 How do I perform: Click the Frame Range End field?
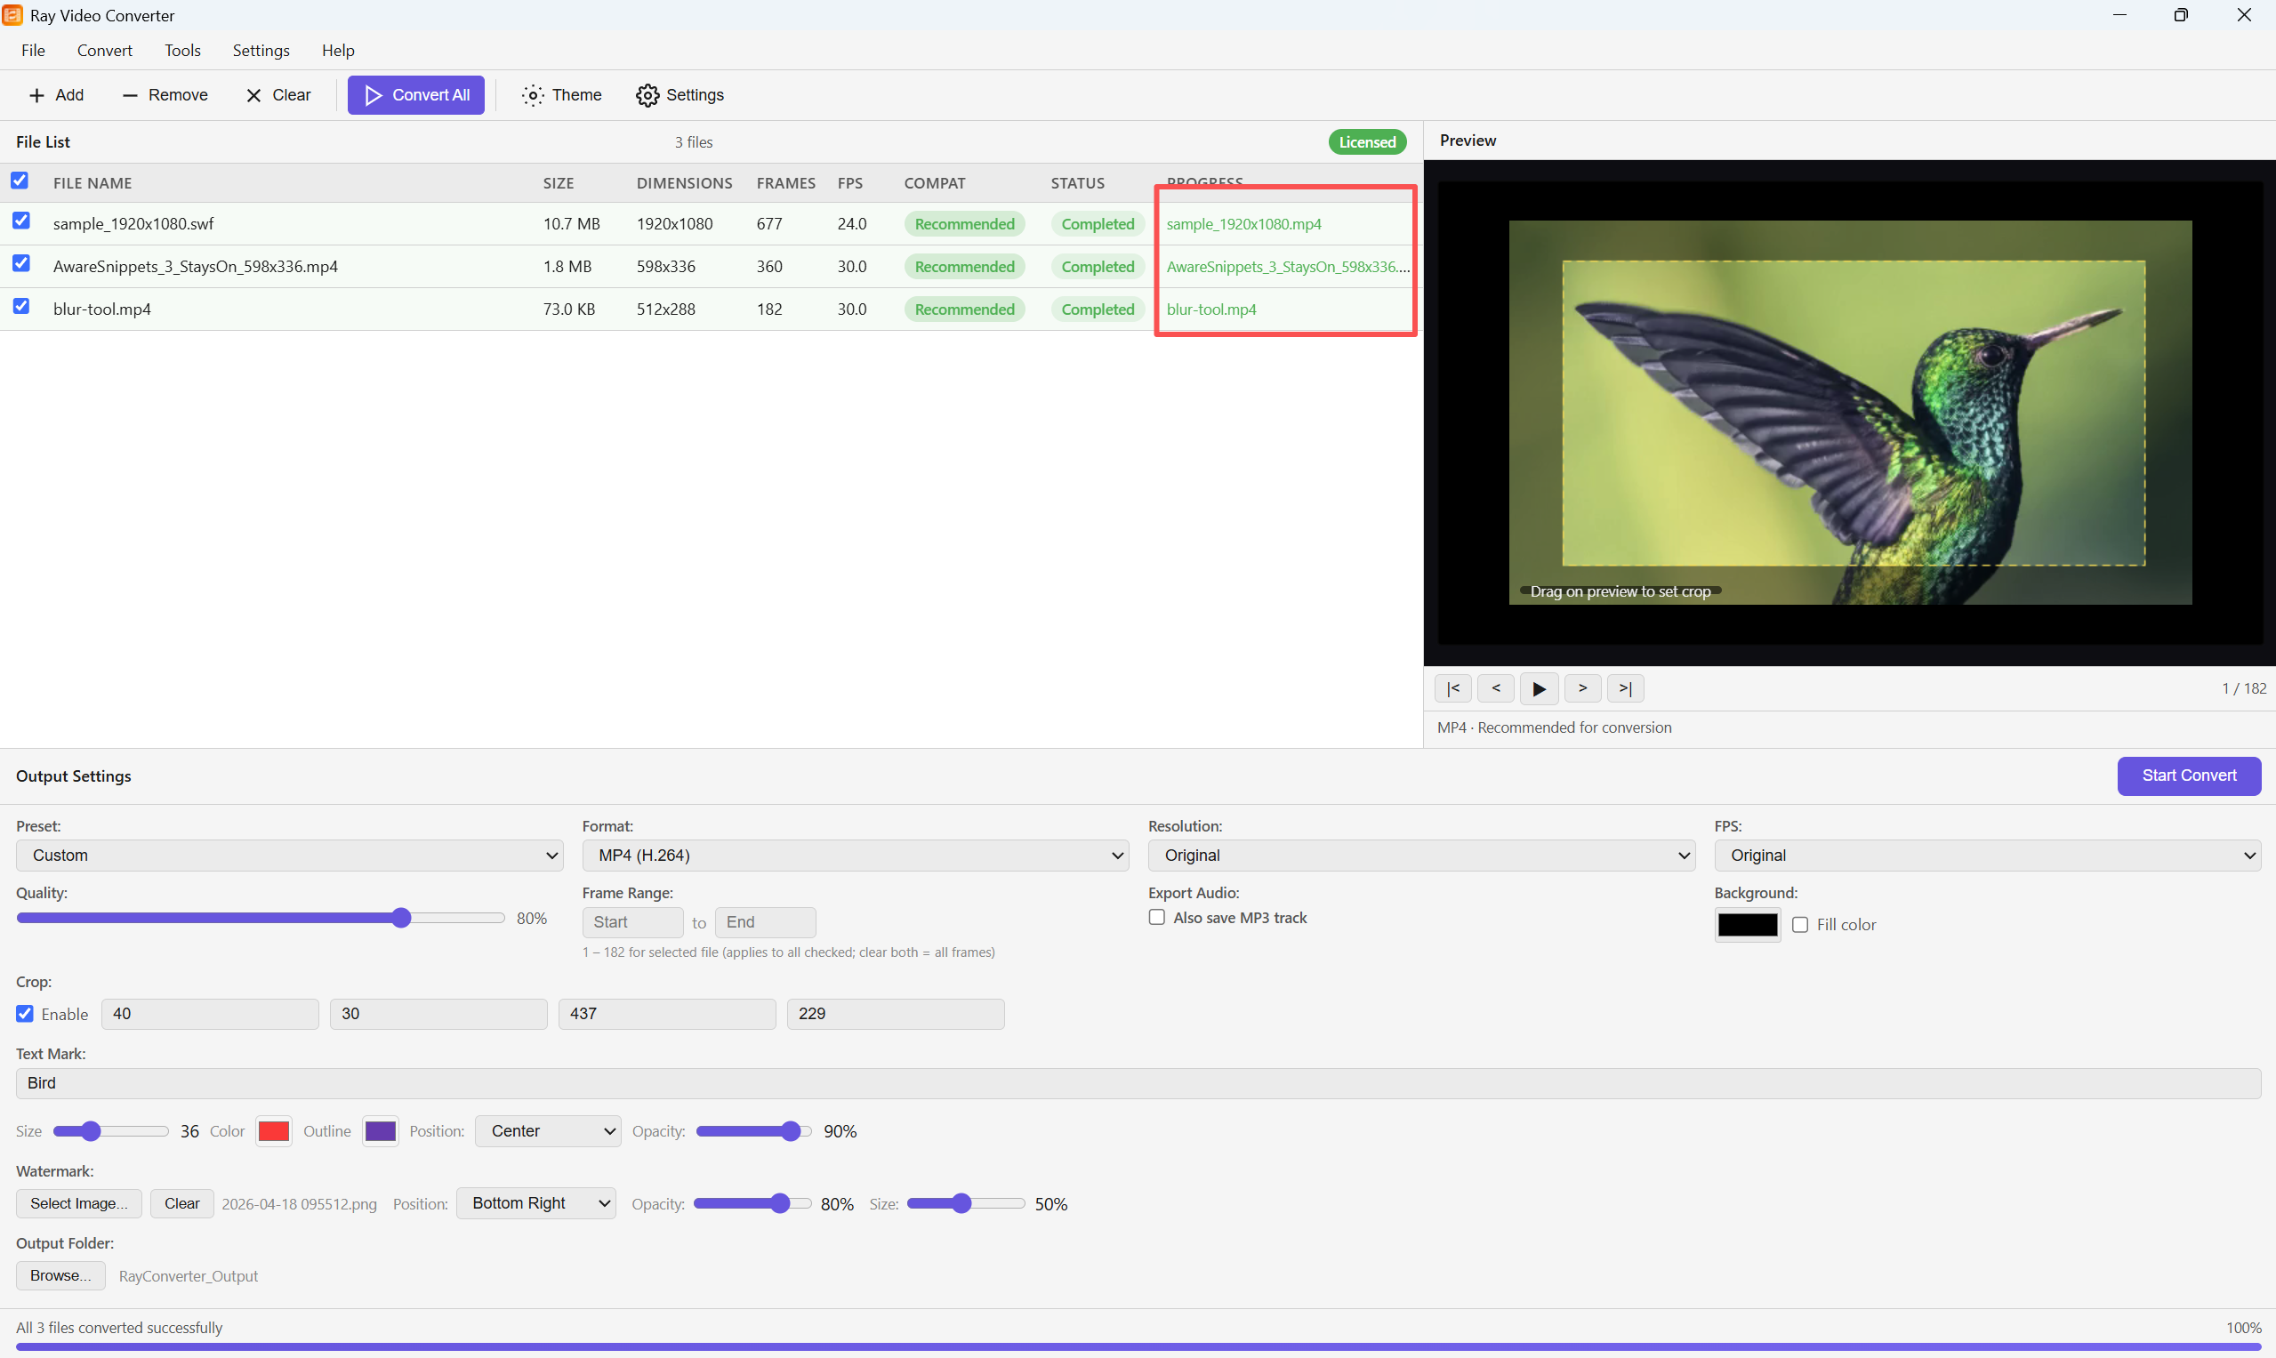tap(765, 922)
